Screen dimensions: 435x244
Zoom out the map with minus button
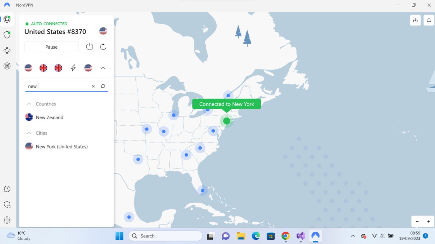pos(417,221)
